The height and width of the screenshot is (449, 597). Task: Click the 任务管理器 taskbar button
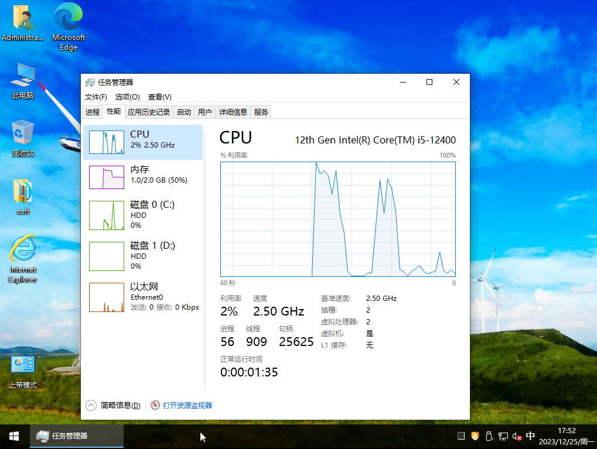tap(77, 437)
